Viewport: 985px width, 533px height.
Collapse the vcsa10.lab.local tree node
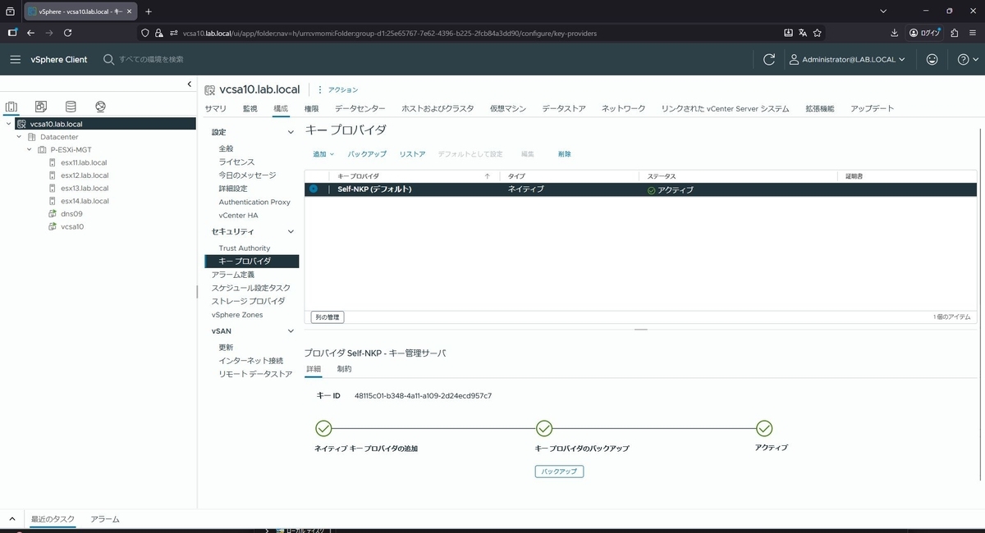pyautogui.click(x=8, y=124)
